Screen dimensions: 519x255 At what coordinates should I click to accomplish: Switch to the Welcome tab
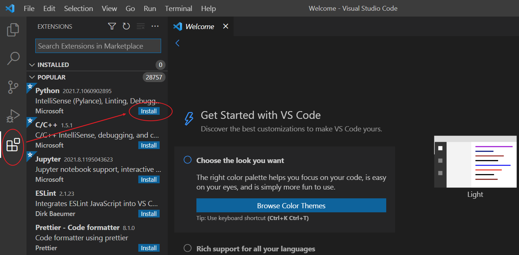pos(200,26)
